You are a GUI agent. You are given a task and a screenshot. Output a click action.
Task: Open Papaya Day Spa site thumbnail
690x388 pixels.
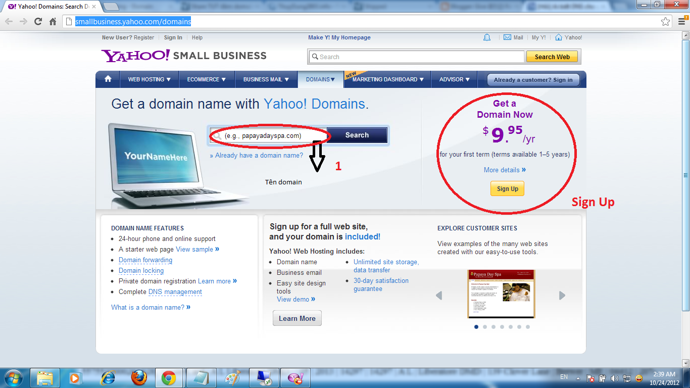click(x=501, y=294)
